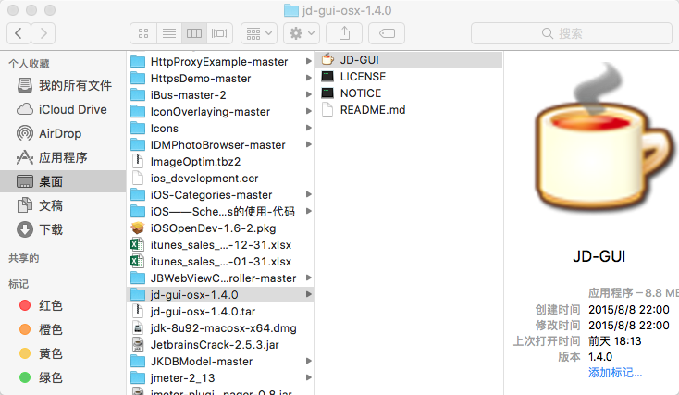
Task: Open the gear action menu
Action: [302, 33]
